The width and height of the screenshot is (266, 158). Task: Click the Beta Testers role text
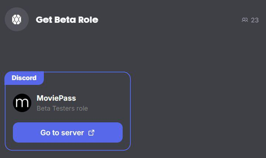coord(62,108)
